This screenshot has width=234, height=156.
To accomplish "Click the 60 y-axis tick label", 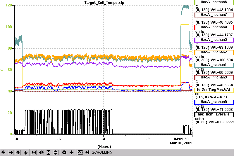I will click(x=10, y=70).
